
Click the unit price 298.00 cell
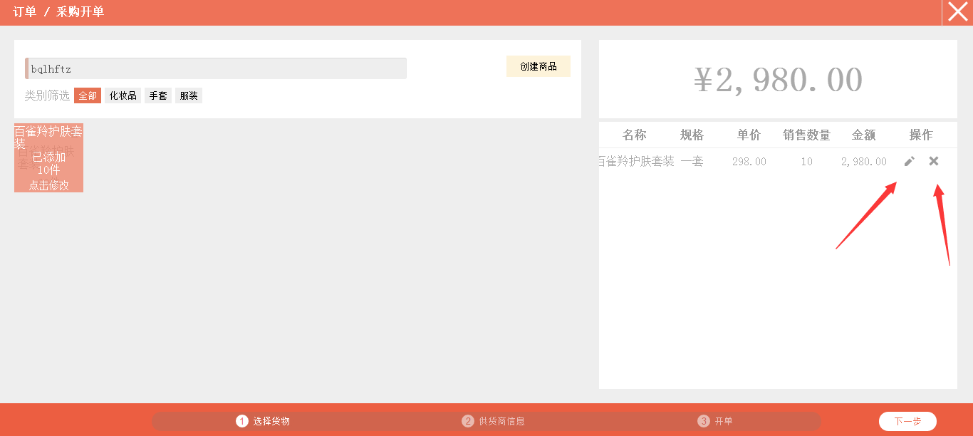749,162
